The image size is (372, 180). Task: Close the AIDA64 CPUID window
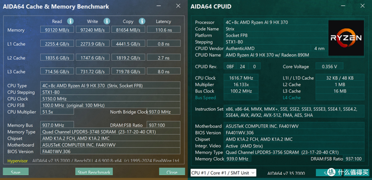pyautogui.click(x=362, y=6)
